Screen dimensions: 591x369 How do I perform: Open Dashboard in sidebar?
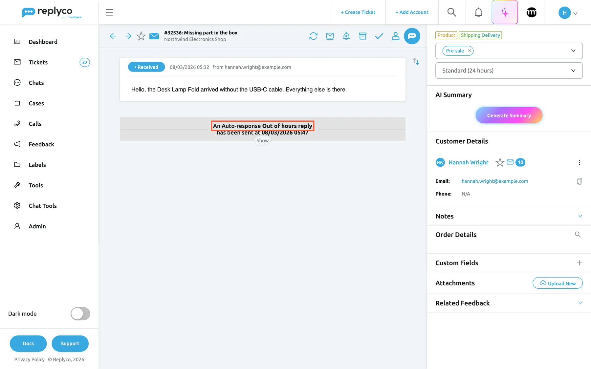click(x=43, y=42)
